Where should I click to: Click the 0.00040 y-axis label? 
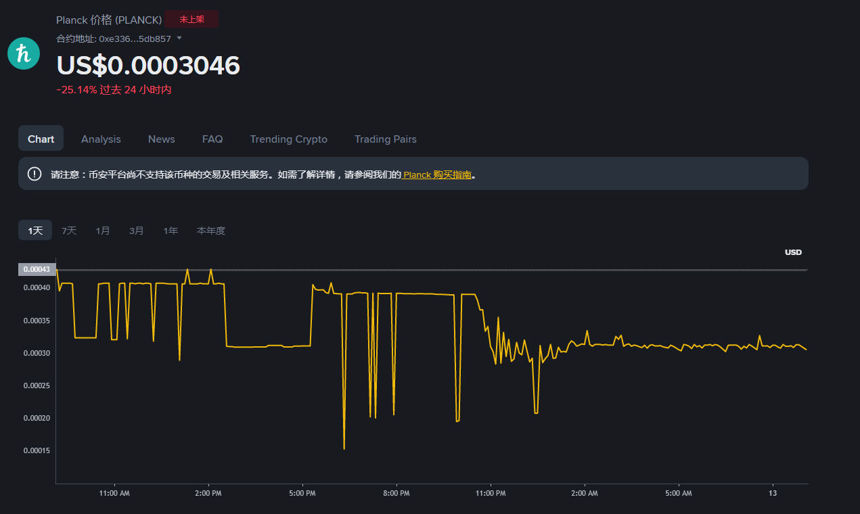37,287
